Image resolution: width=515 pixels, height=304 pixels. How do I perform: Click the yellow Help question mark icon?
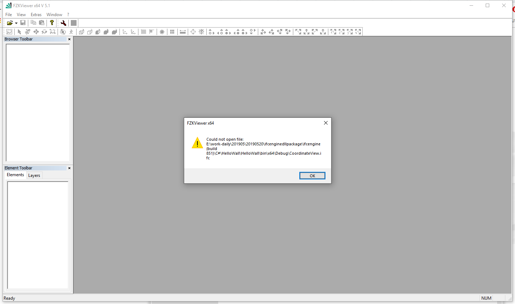(x=52, y=23)
